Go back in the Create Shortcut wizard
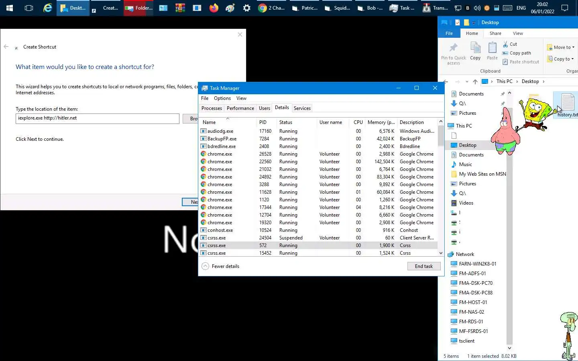Screen dimensions: 578x361 pos(6,47)
